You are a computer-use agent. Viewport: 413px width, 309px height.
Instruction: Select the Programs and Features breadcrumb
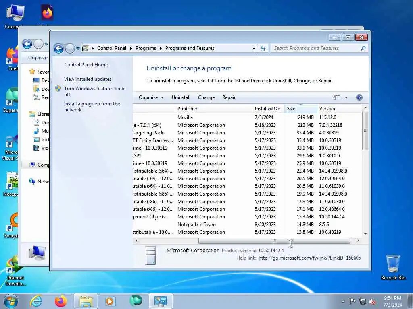click(x=190, y=48)
